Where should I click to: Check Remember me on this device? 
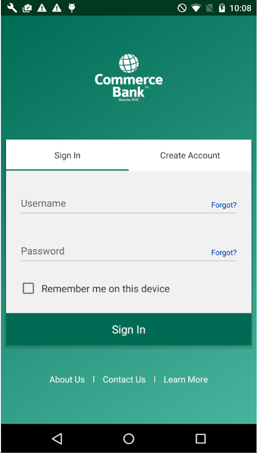pyautogui.click(x=28, y=288)
